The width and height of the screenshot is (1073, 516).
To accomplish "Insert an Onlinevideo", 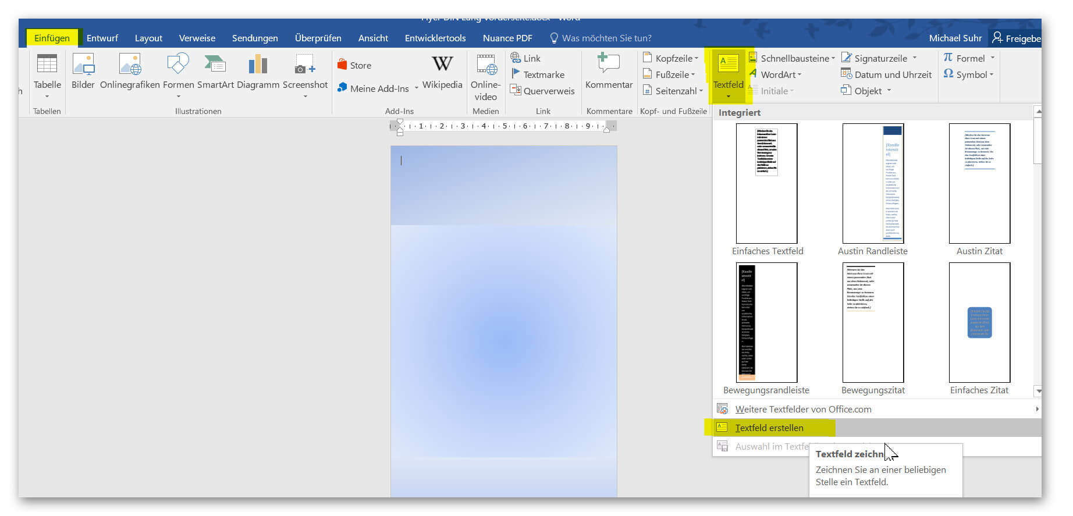I will 485,77.
